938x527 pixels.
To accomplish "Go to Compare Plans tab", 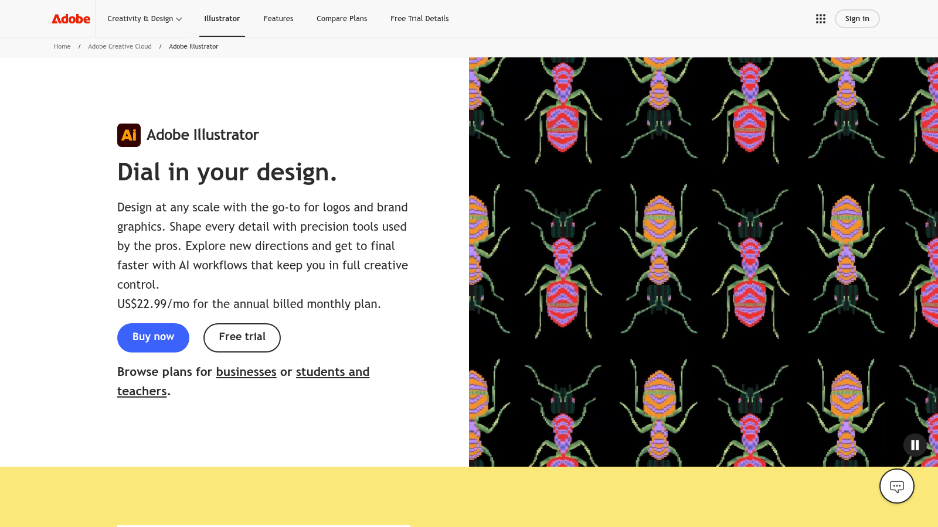I will pos(342,19).
